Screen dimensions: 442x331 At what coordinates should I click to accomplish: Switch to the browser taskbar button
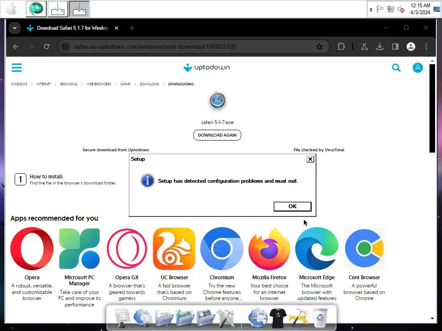[x=36, y=9]
